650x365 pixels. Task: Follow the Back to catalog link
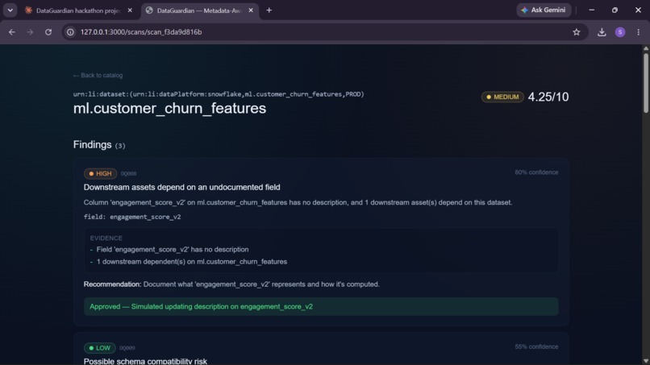pyautogui.click(x=98, y=76)
